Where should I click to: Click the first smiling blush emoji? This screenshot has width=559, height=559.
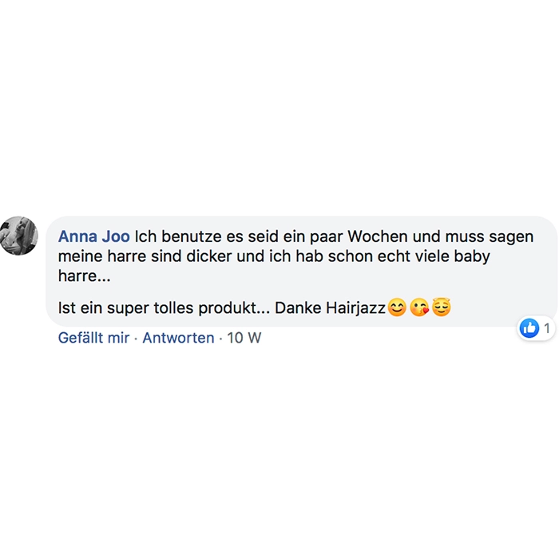point(397,307)
